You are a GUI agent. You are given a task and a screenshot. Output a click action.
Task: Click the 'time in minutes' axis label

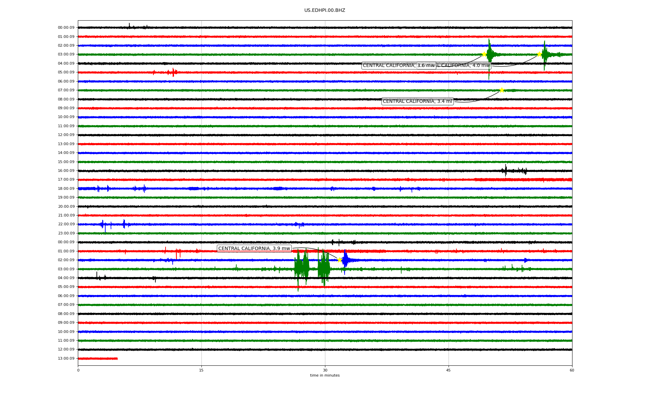tap(324, 376)
